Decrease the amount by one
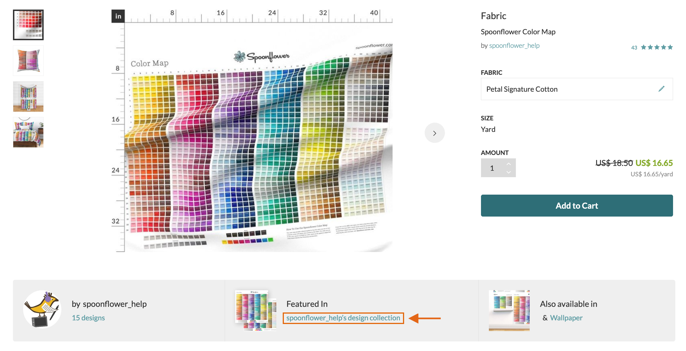This screenshot has width=686, height=351. (509, 172)
